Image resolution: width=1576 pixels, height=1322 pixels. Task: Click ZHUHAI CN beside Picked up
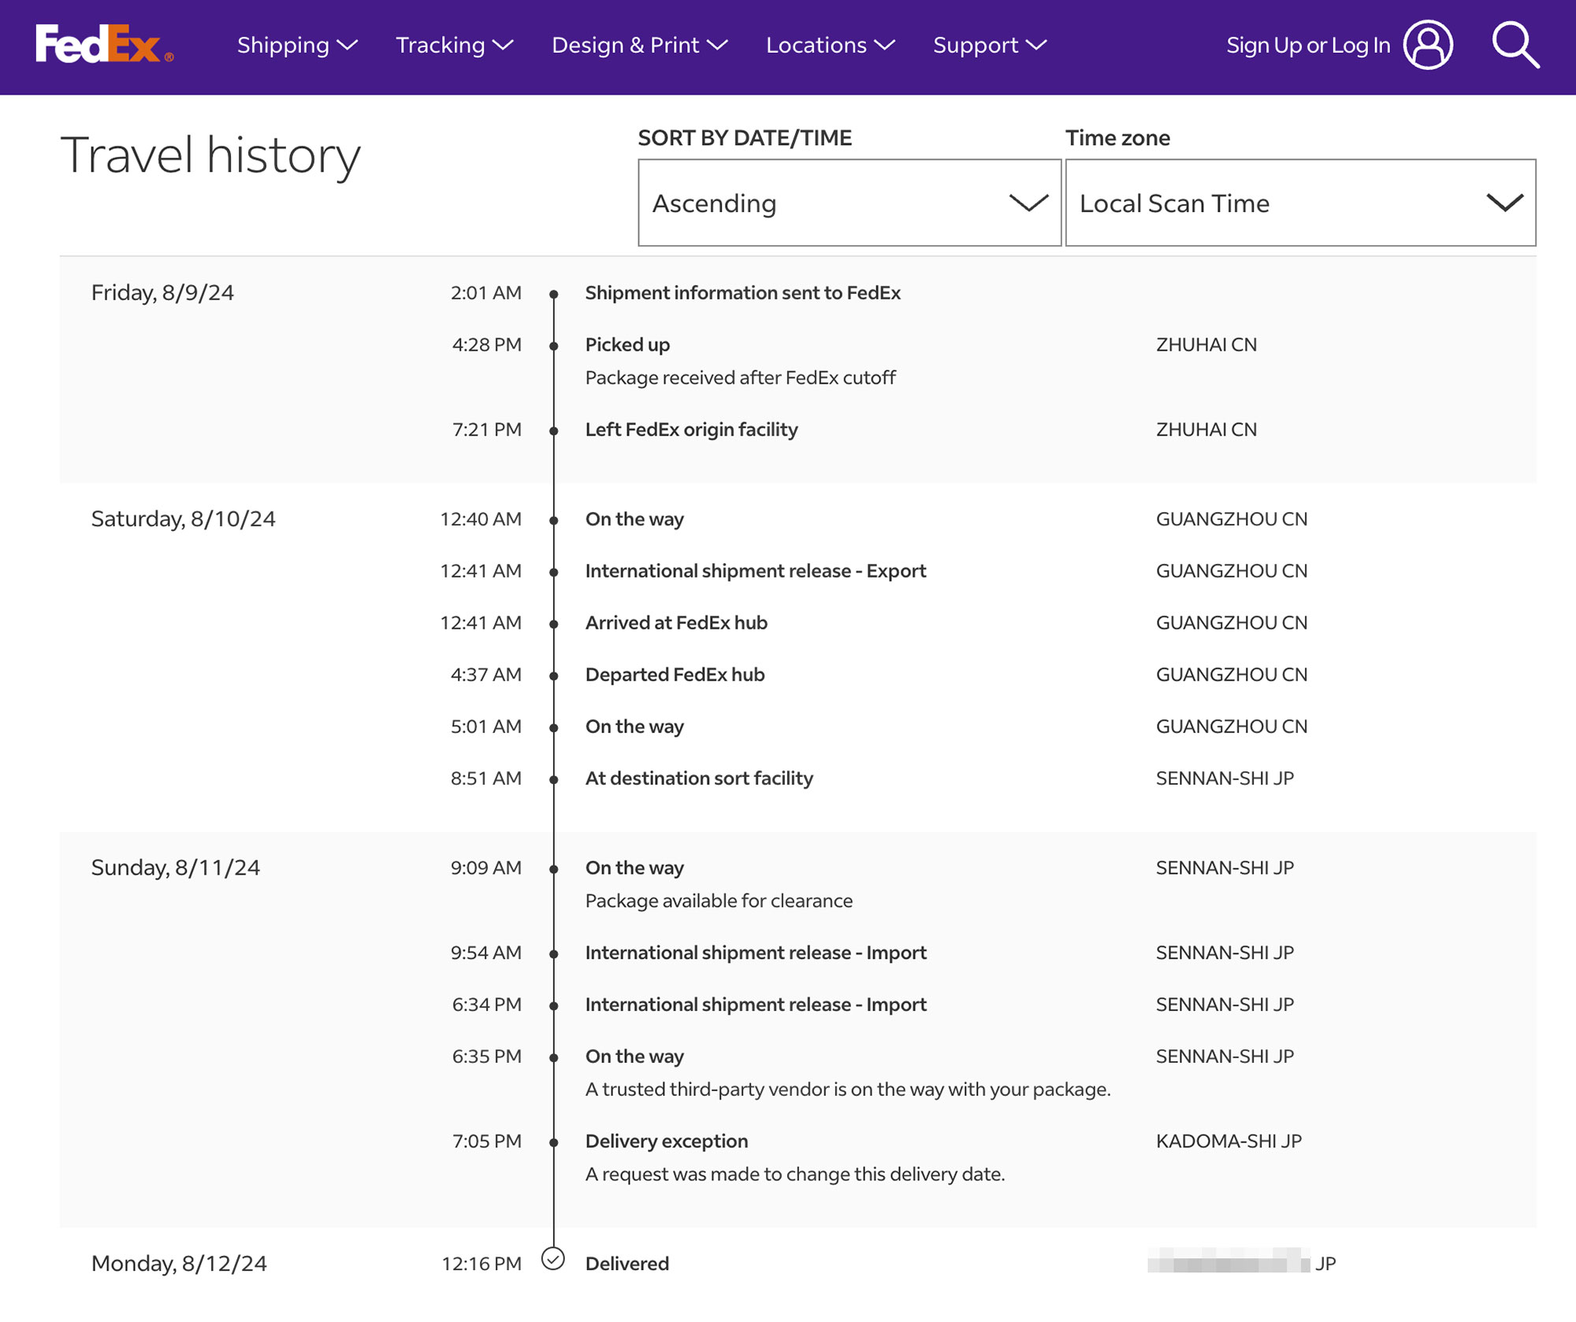click(x=1206, y=344)
